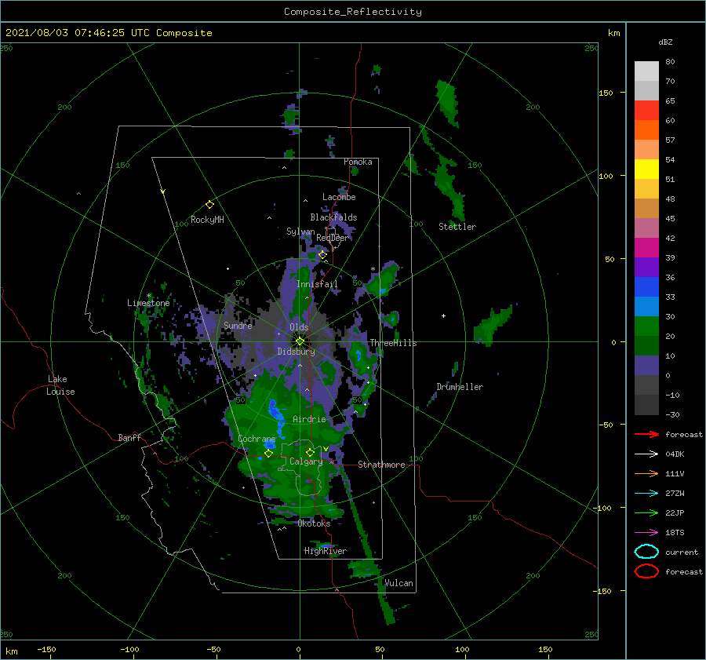This screenshot has width=706, height=660.
Task: Click the yellow 54 dBZ legend swatch
Action: pos(646,170)
